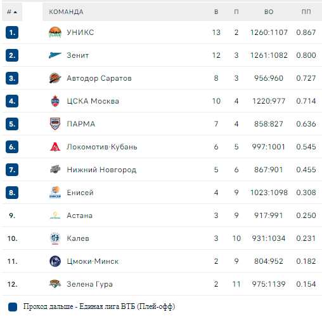Click score 1261:1082 in Зенит row
Image resolution: width=322 pixels, height=321 pixels.
click(x=269, y=55)
